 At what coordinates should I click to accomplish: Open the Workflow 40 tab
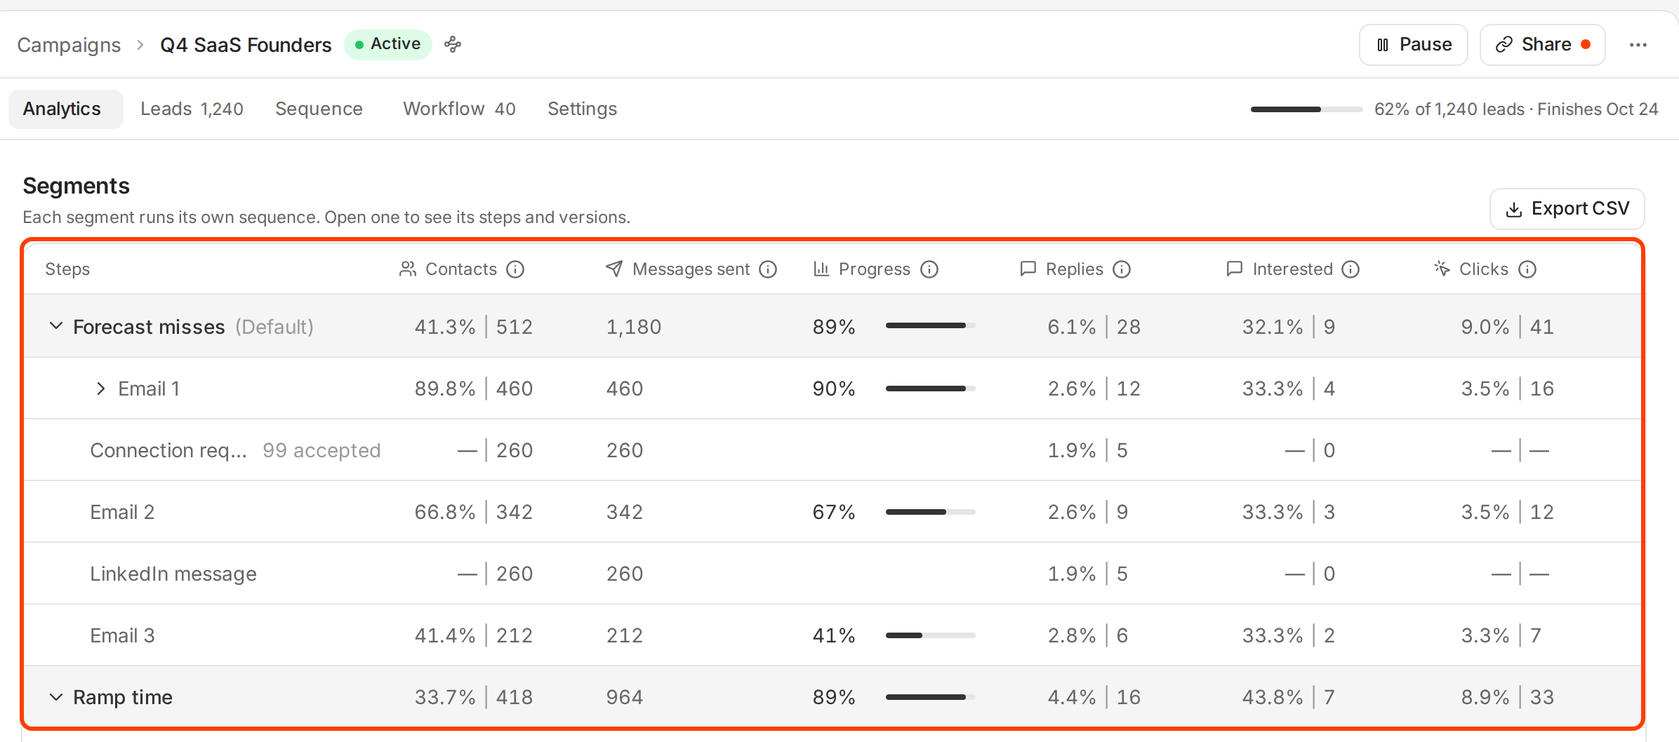pos(459,109)
